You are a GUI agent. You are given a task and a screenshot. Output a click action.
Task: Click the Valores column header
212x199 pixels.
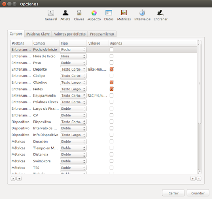click(98, 43)
